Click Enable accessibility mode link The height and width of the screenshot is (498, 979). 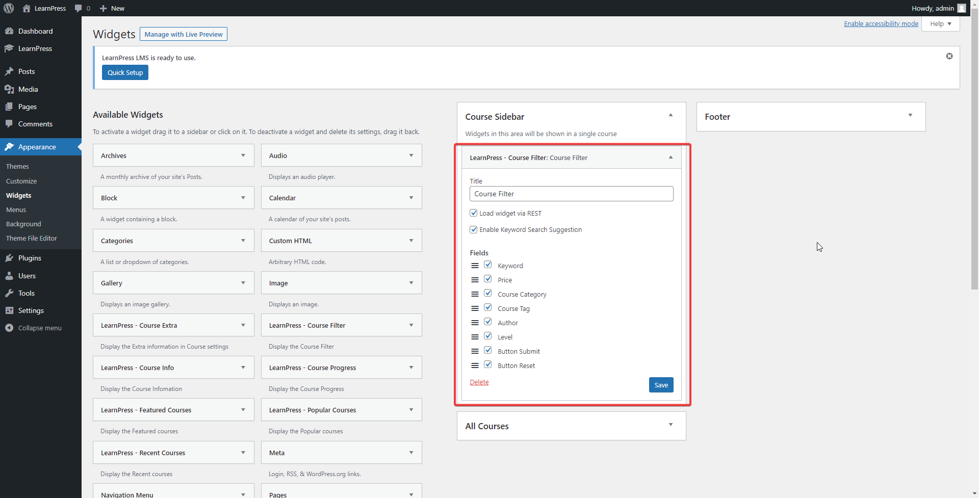(x=881, y=23)
